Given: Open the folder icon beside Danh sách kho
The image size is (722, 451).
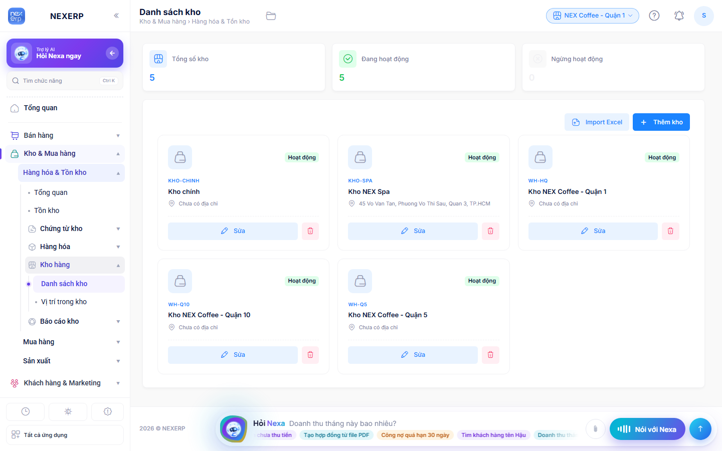Looking at the screenshot, I should coord(271,16).
